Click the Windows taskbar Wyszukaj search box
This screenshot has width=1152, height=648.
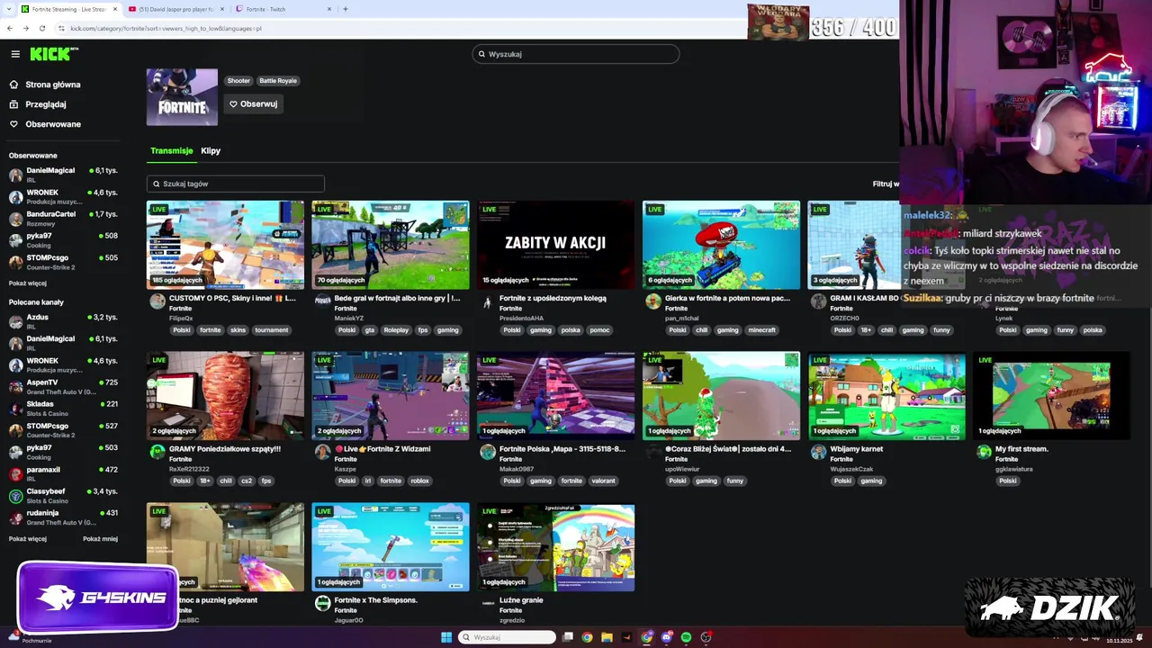point(508,637)
